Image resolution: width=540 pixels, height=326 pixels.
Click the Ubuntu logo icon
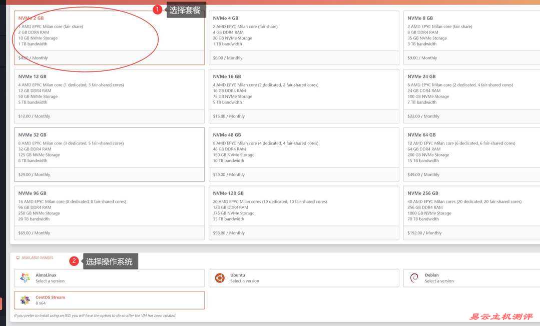point(220,278)
